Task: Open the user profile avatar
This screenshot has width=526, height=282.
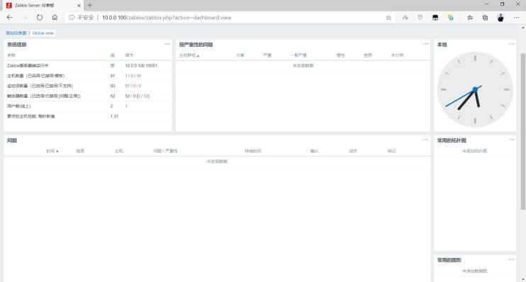Action: [500, 18]
